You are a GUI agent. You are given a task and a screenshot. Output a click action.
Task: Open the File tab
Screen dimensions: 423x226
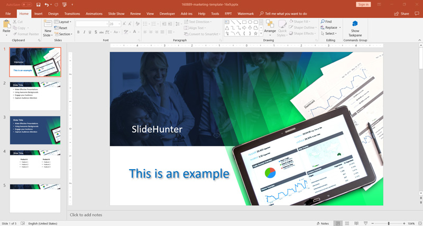point(8,14)
